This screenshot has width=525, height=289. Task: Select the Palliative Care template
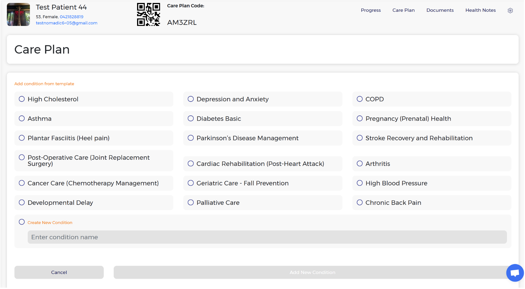click(191, 202)
